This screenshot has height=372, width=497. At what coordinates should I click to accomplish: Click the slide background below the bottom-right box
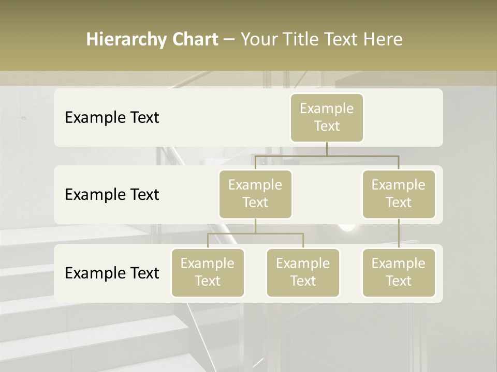pos(399,336)
